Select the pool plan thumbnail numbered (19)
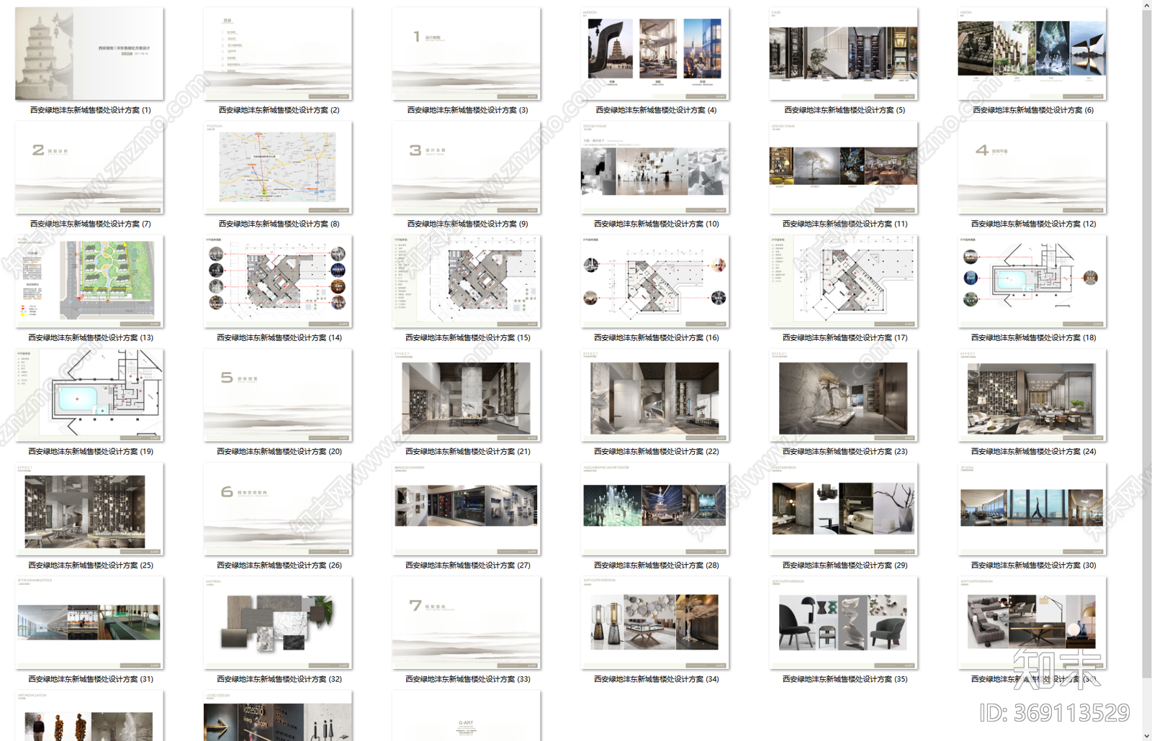The image size is (1152, 741). pyautogui.click(x=89, y=395)
